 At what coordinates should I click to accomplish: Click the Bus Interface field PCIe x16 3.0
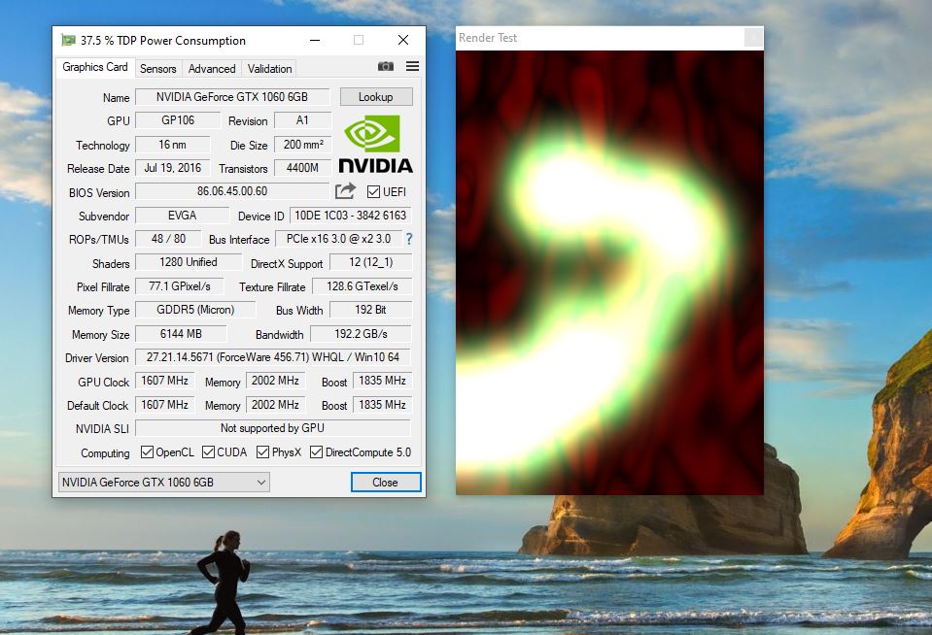[339, 239]
